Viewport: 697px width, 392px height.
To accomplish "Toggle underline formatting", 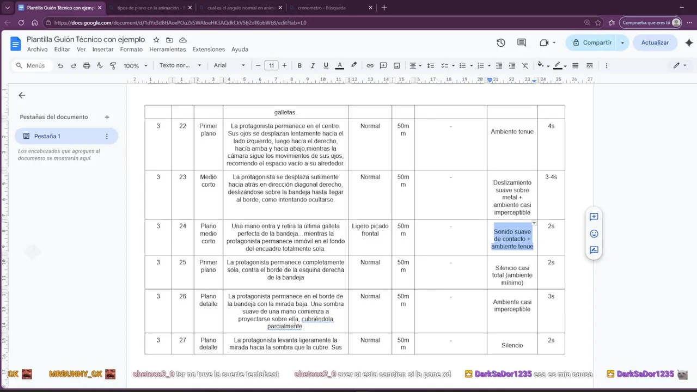I will tap(326, 65).
